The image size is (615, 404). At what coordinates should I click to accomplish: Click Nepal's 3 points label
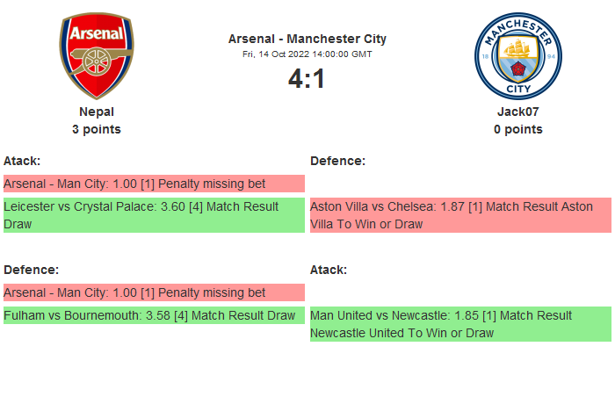point(97,129)
